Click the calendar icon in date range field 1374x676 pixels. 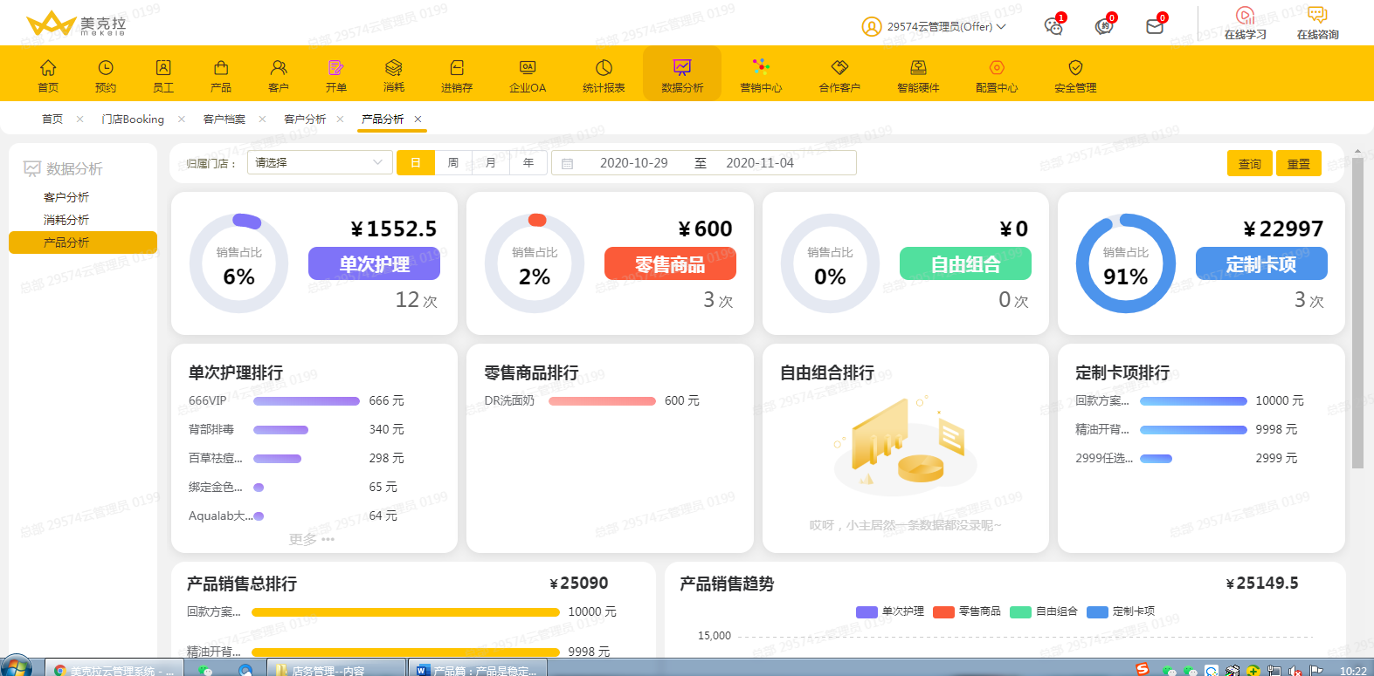click(567, 163)
